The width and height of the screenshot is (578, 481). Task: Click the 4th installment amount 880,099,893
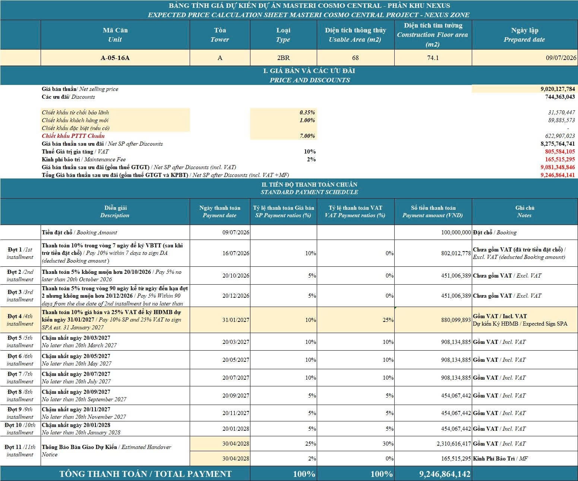pos(456,320)
